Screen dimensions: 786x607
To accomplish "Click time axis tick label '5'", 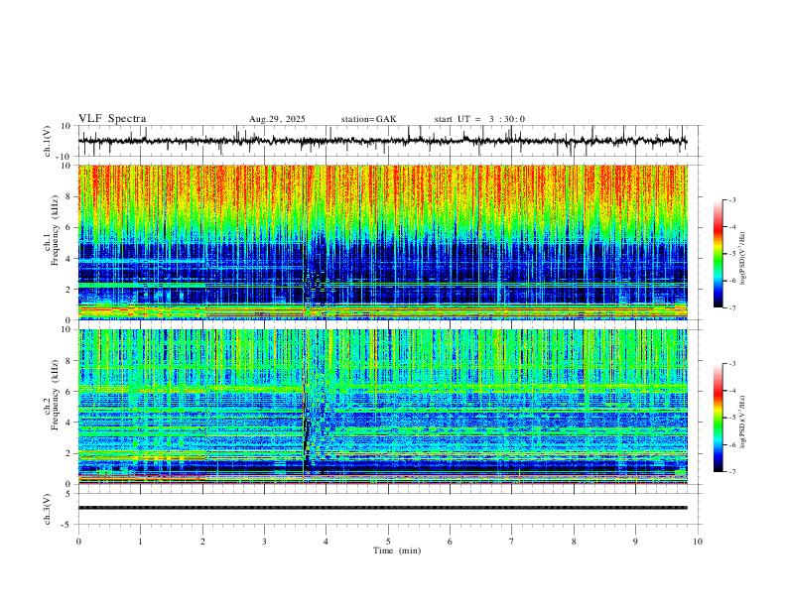I will [388, 542].
